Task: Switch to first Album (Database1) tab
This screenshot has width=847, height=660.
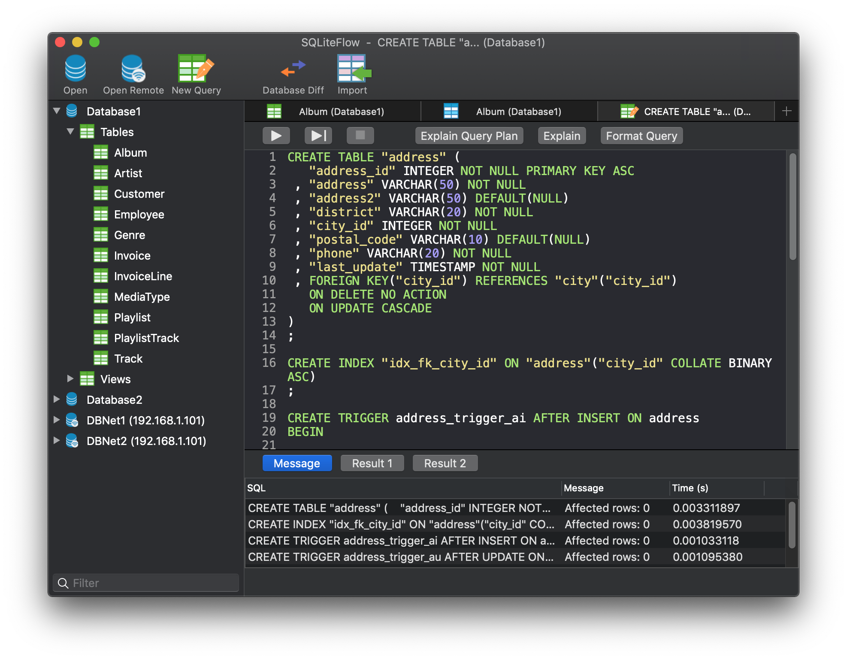Action: point(333,112)
